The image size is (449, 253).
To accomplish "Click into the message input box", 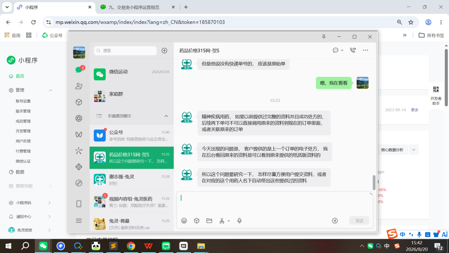I will pyautogui.click(x=274, y=202).
